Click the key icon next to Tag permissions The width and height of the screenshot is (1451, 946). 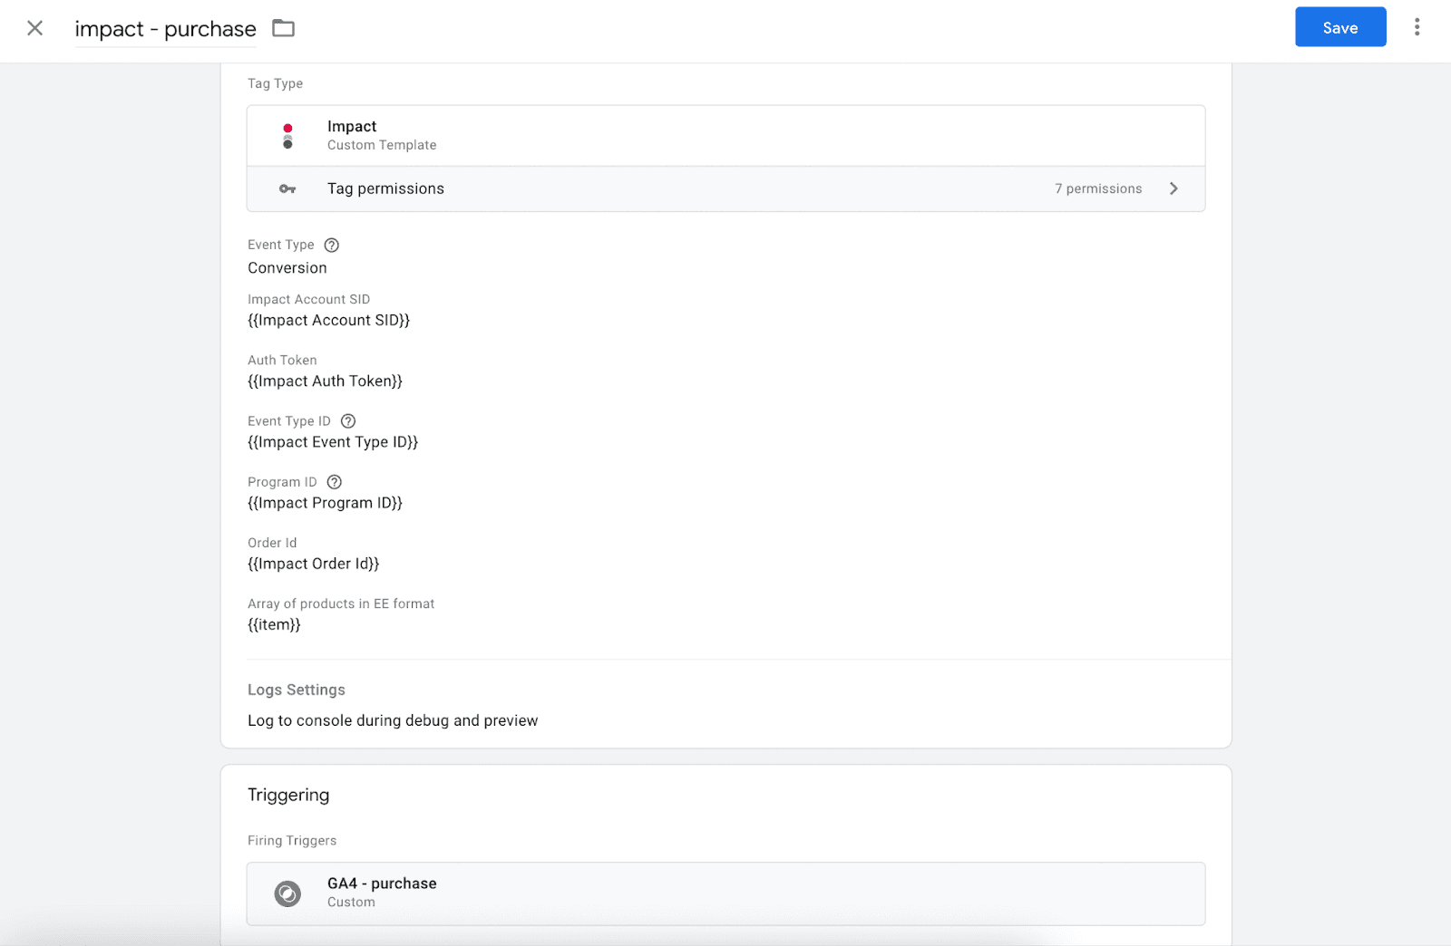pos(287,188)
